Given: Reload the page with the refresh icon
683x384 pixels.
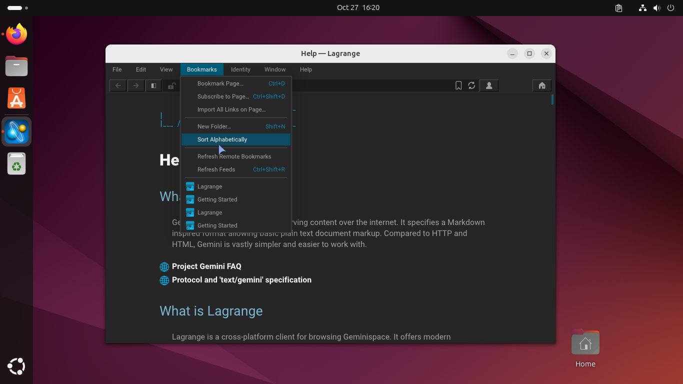Looking at the screenshot, I should coord(471,86).
